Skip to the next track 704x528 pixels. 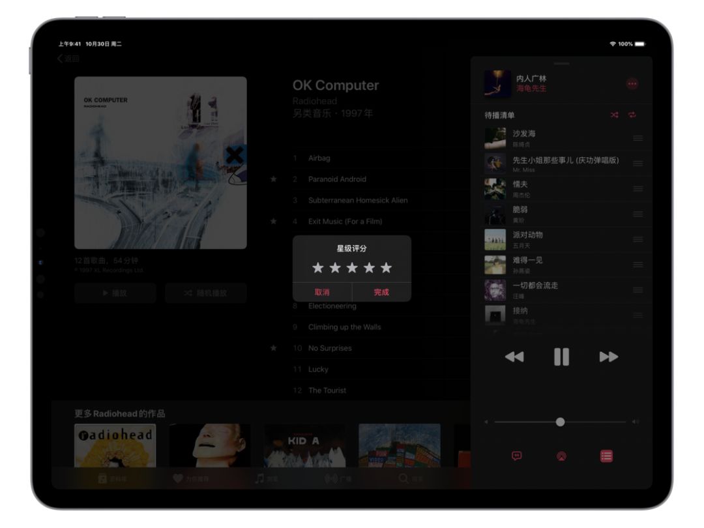coord(609,357)
